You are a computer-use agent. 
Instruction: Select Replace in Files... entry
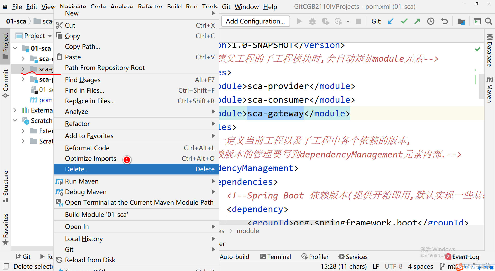coord(136,101)
